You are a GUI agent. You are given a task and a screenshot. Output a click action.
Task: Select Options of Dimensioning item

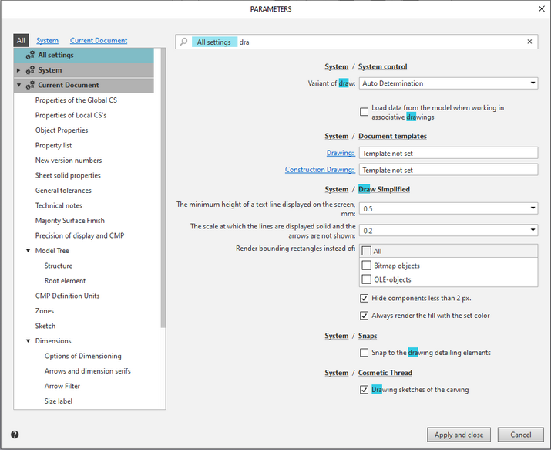[83, 356]
